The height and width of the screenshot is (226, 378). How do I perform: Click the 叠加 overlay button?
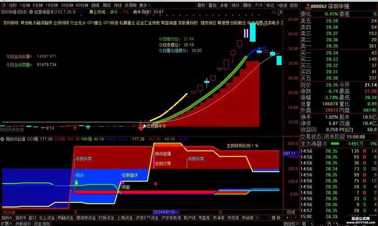pyautogui.click(x=212, y=5)
